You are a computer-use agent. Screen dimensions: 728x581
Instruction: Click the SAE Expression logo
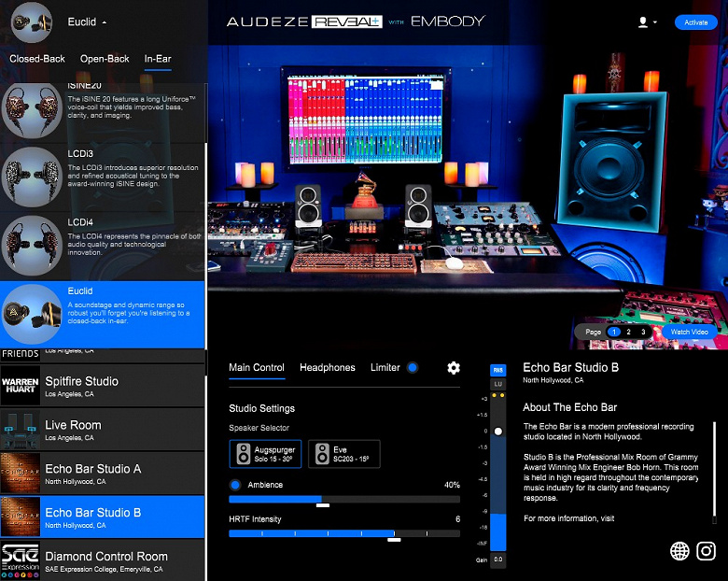click(x=21, y=561)
